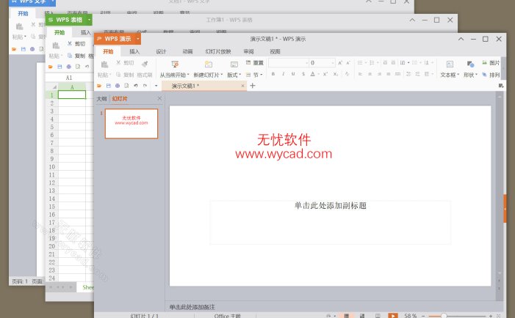
Task: Click 单击此处添加备注 notes area
Action: 192,307
